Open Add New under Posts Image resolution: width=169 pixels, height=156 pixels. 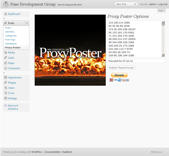[10, 32]
